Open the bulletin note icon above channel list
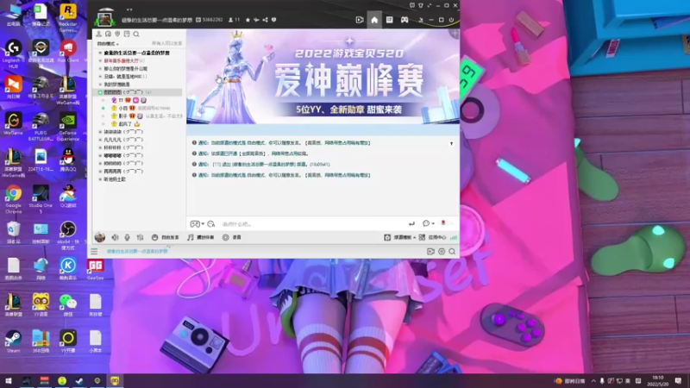The image size is (690, 388). [x=127, y=34]
